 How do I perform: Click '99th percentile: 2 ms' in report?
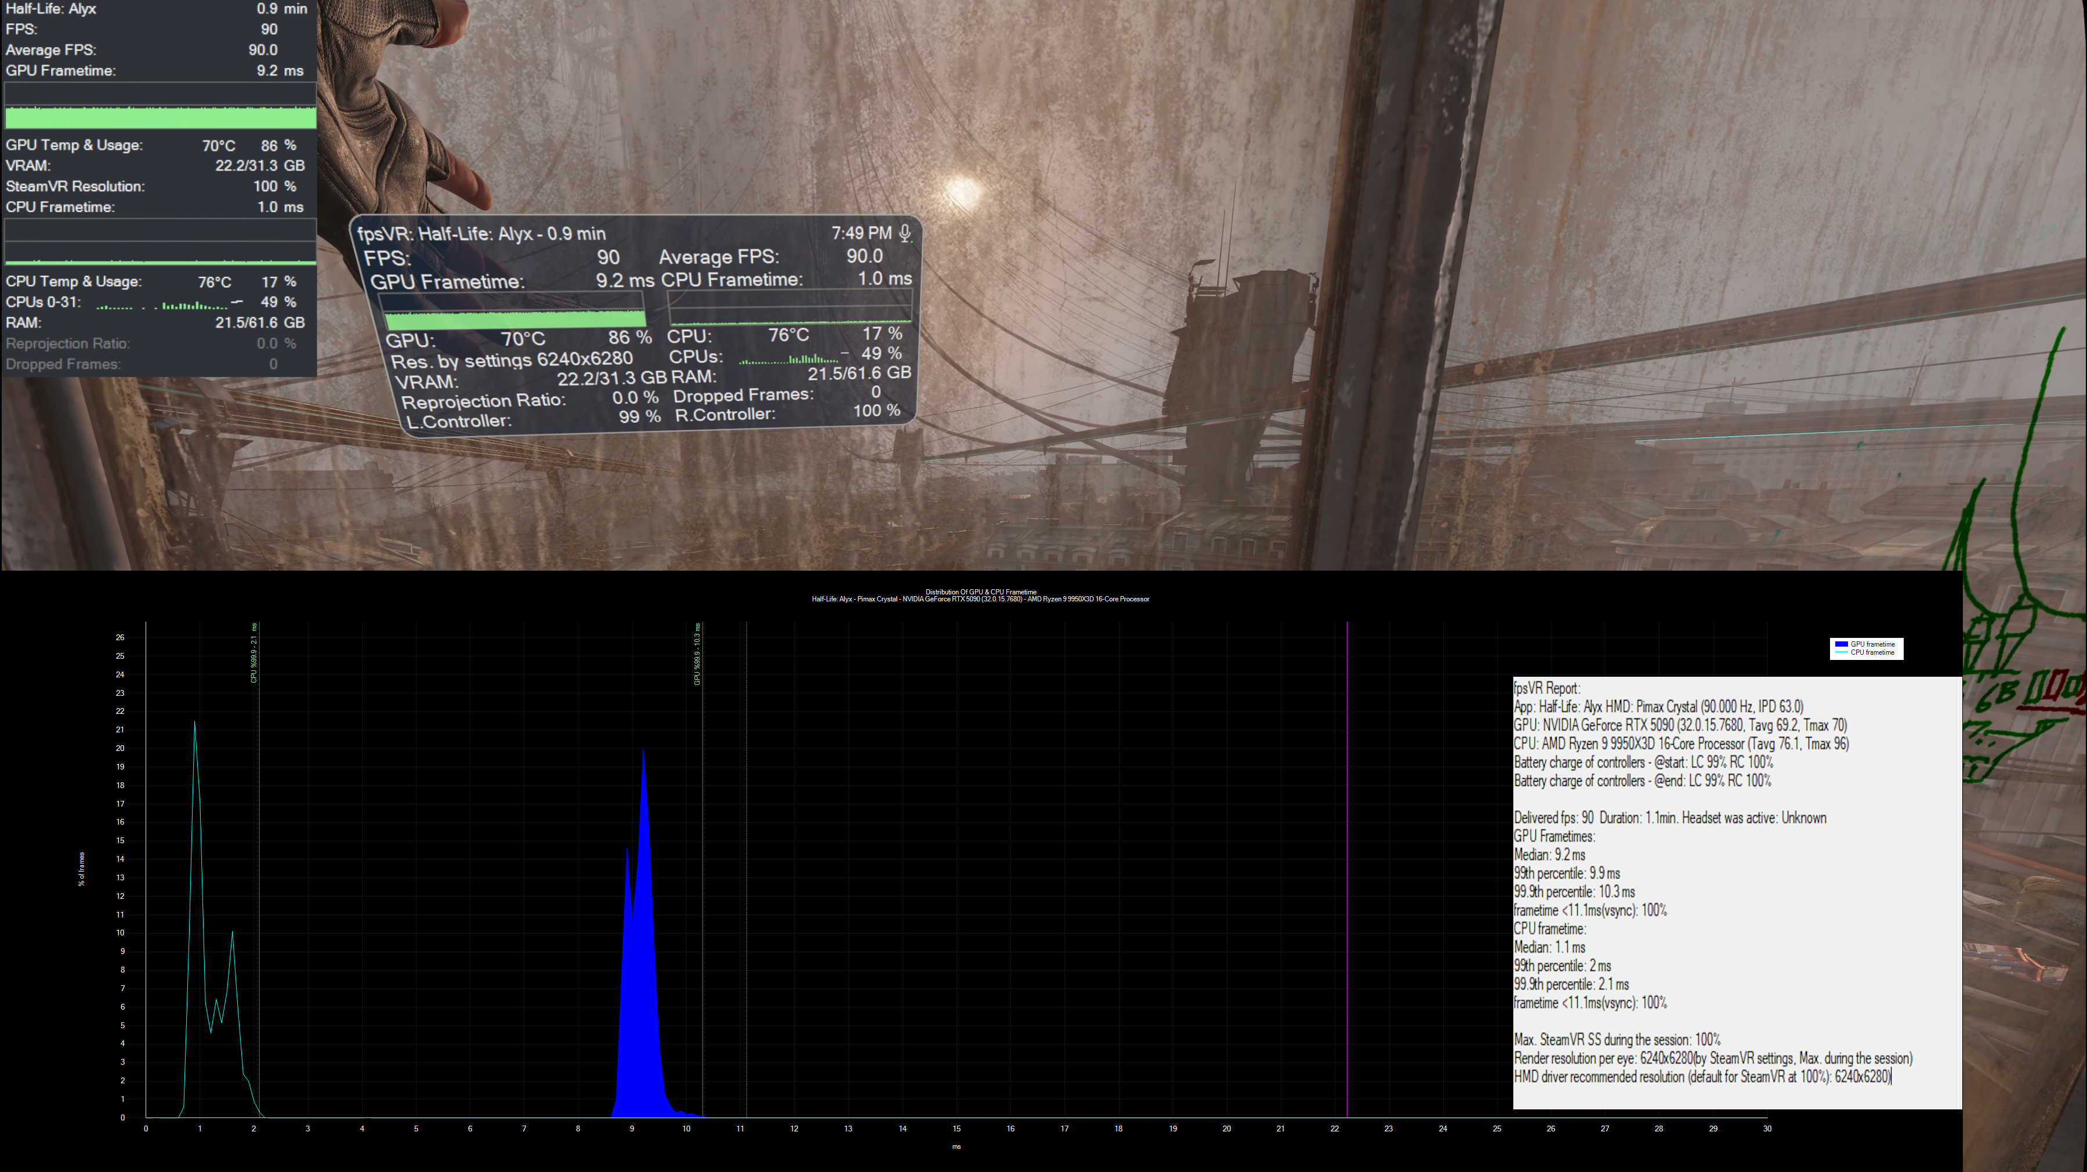pos(1562,966)
